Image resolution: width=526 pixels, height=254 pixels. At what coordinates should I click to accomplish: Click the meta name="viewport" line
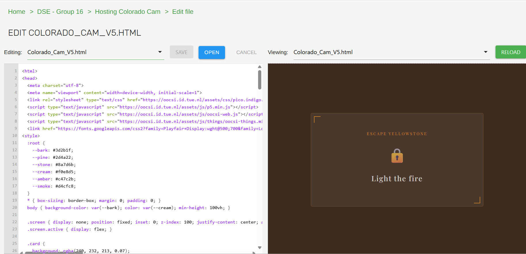click(x=115, y=93)
